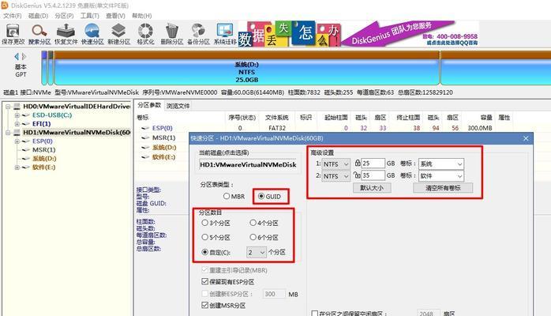This screenshot has height=316, width=551.
Task: Select MSR(1) in the left disk tree
Action: click(44, 150)
